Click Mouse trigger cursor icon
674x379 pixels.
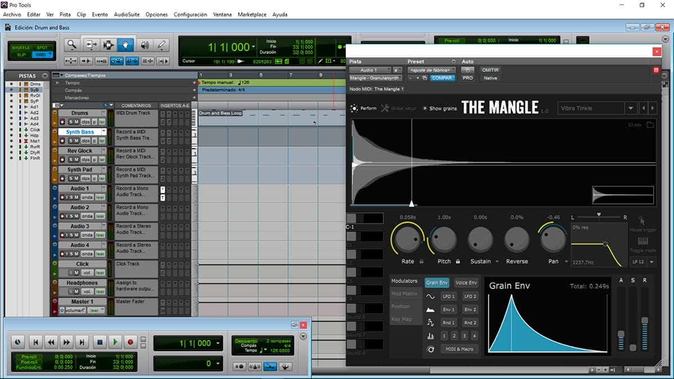click(641, 221)
